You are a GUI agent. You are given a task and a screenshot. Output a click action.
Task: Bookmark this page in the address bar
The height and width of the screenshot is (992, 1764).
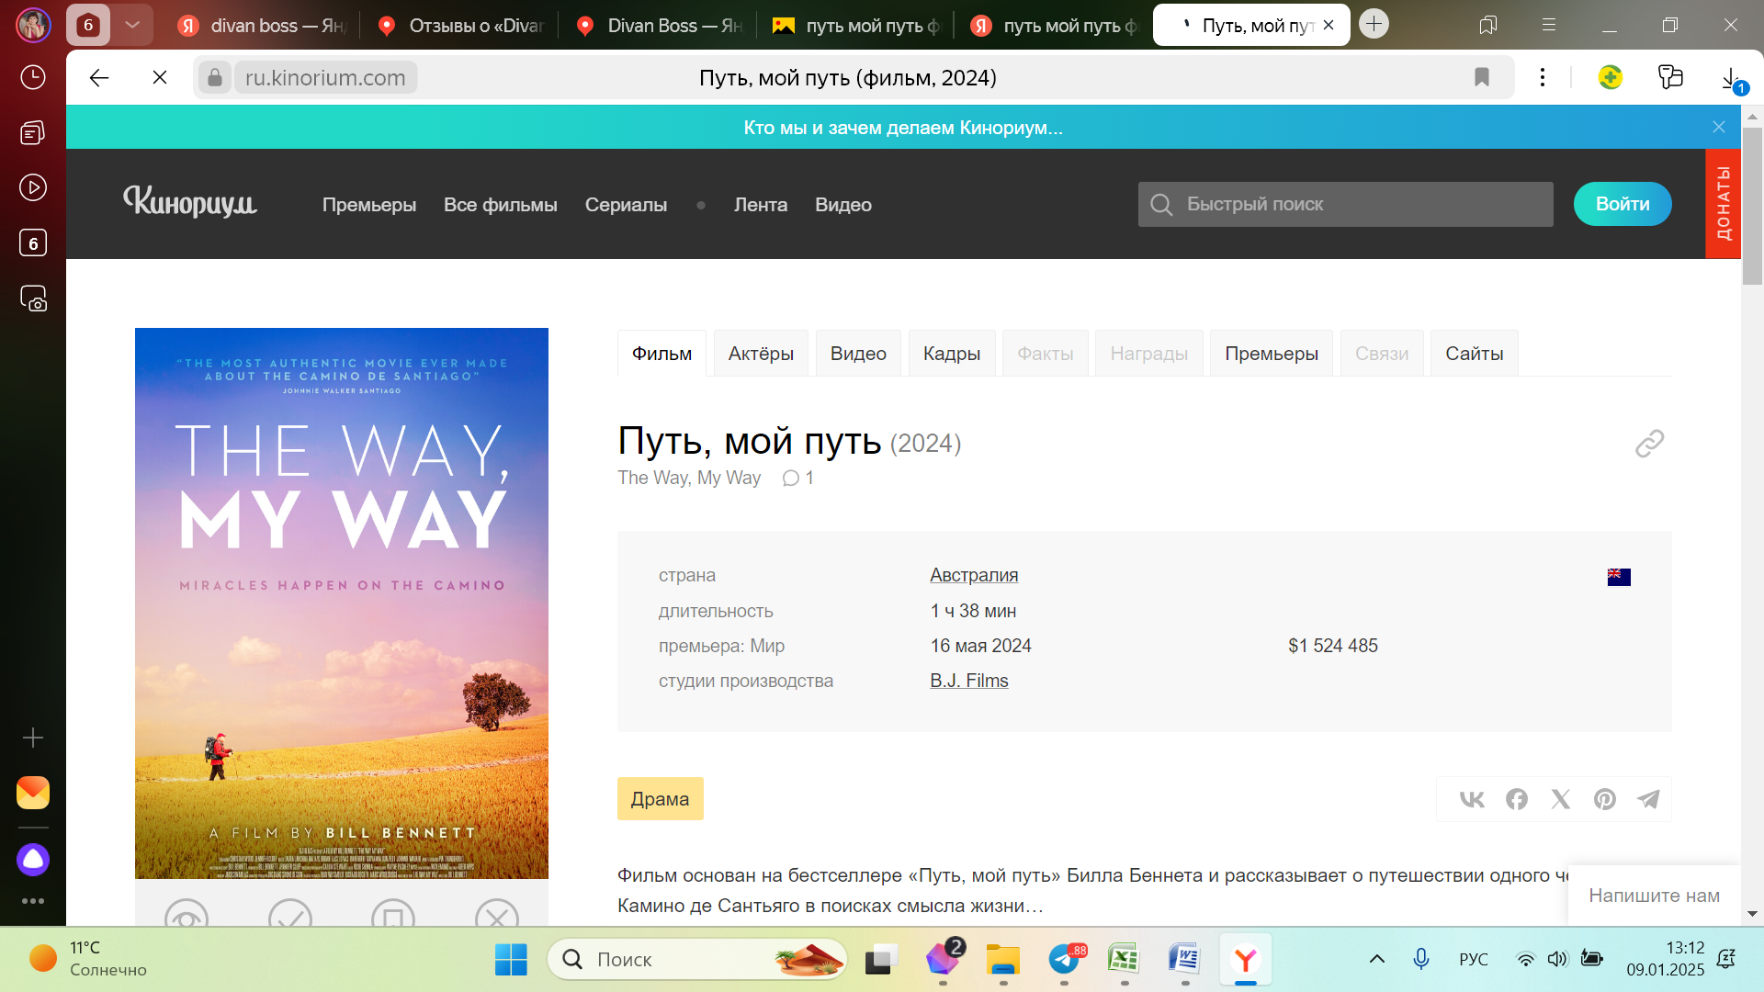coord(1481,77)
